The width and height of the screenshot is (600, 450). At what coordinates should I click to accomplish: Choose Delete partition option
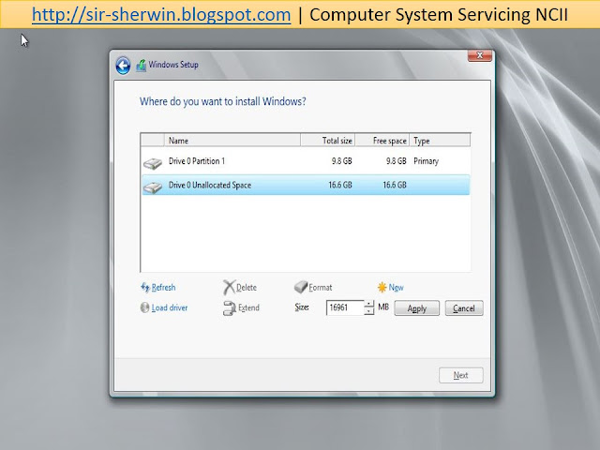tap(246, 288)
